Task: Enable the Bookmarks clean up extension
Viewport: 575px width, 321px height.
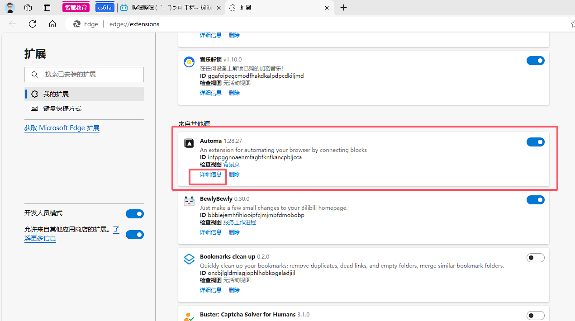Action: 536,258
